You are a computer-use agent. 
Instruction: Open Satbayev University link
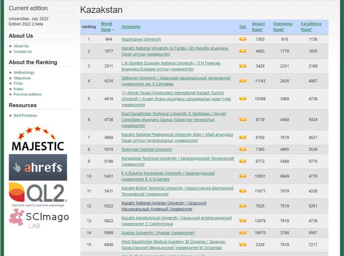click(176, 81)
